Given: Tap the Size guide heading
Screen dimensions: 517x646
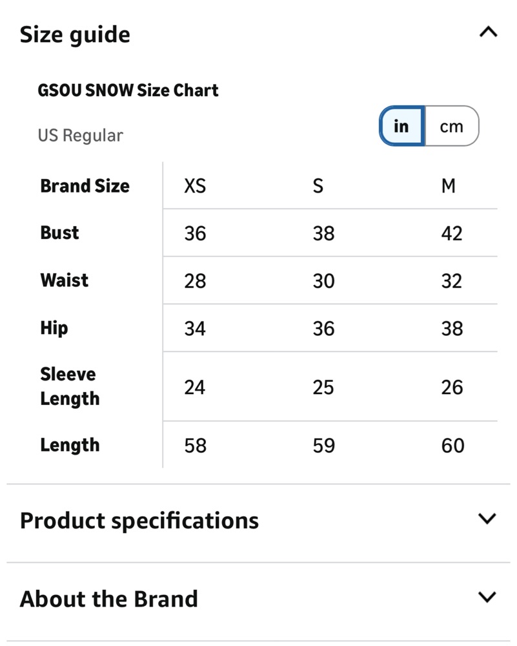Looking at the screenshot, I should tap(75, 35).
